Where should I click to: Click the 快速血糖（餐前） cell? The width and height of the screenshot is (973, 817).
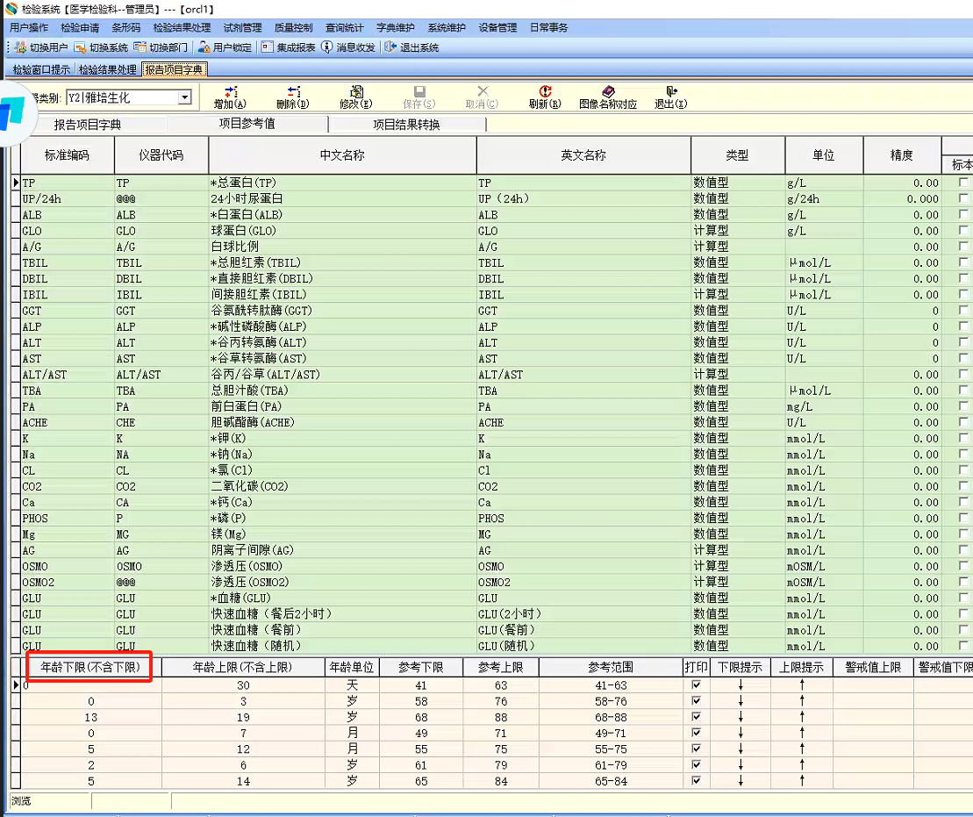click(342, 630)
